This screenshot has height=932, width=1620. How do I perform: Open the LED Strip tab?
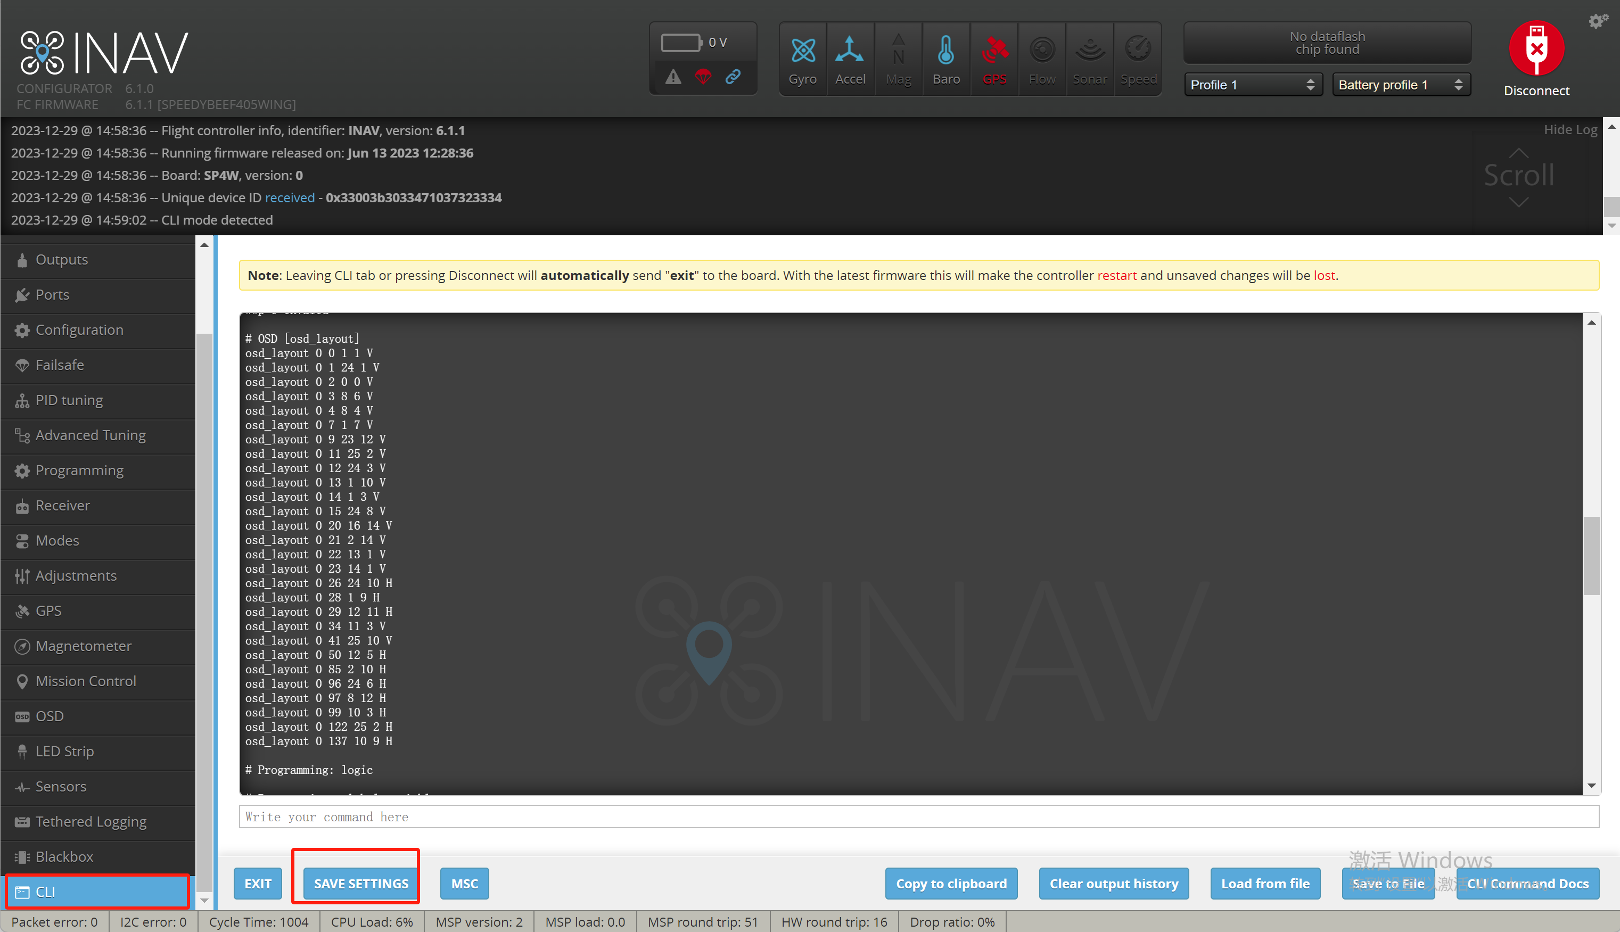tap(98, 752)
